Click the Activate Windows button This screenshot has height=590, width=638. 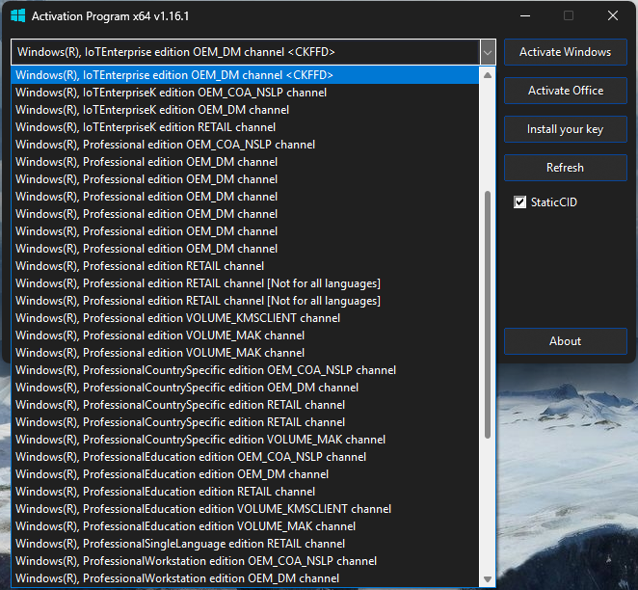coord(565,52)
